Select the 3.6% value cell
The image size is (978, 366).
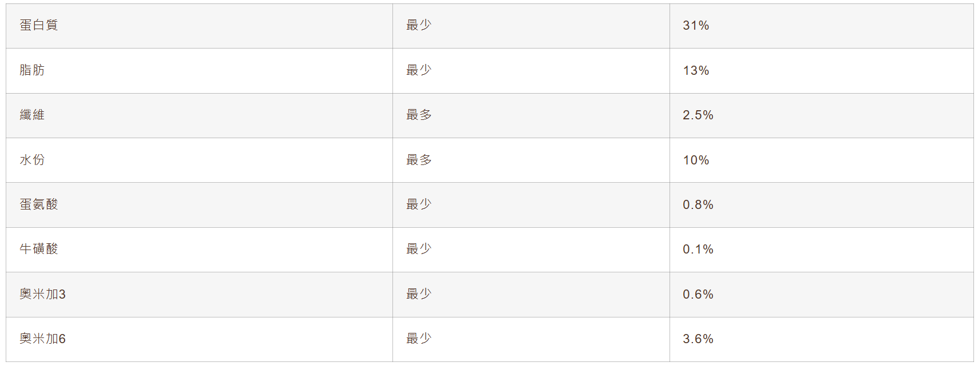click(698, 339)
